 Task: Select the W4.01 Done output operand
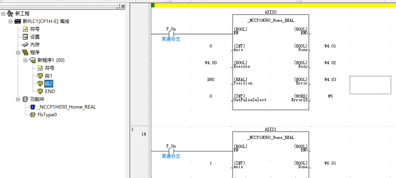pyautogui.click(x=330, y=46)
